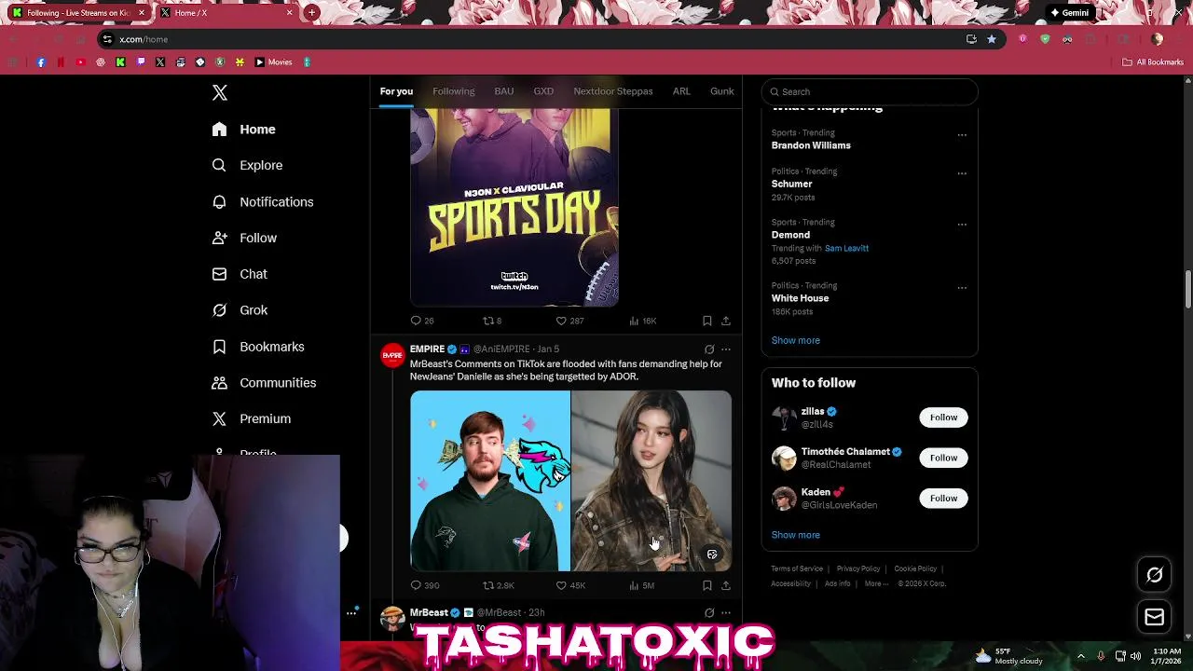Click the X search input field

point(870,91)
